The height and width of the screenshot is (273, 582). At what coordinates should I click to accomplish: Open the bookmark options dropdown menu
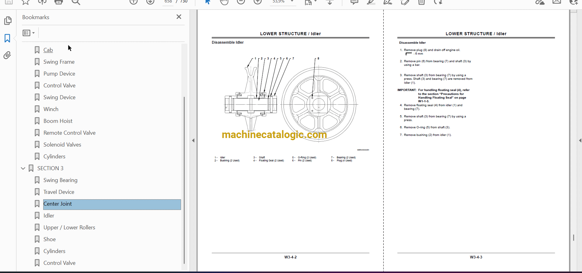pos(29,33)
